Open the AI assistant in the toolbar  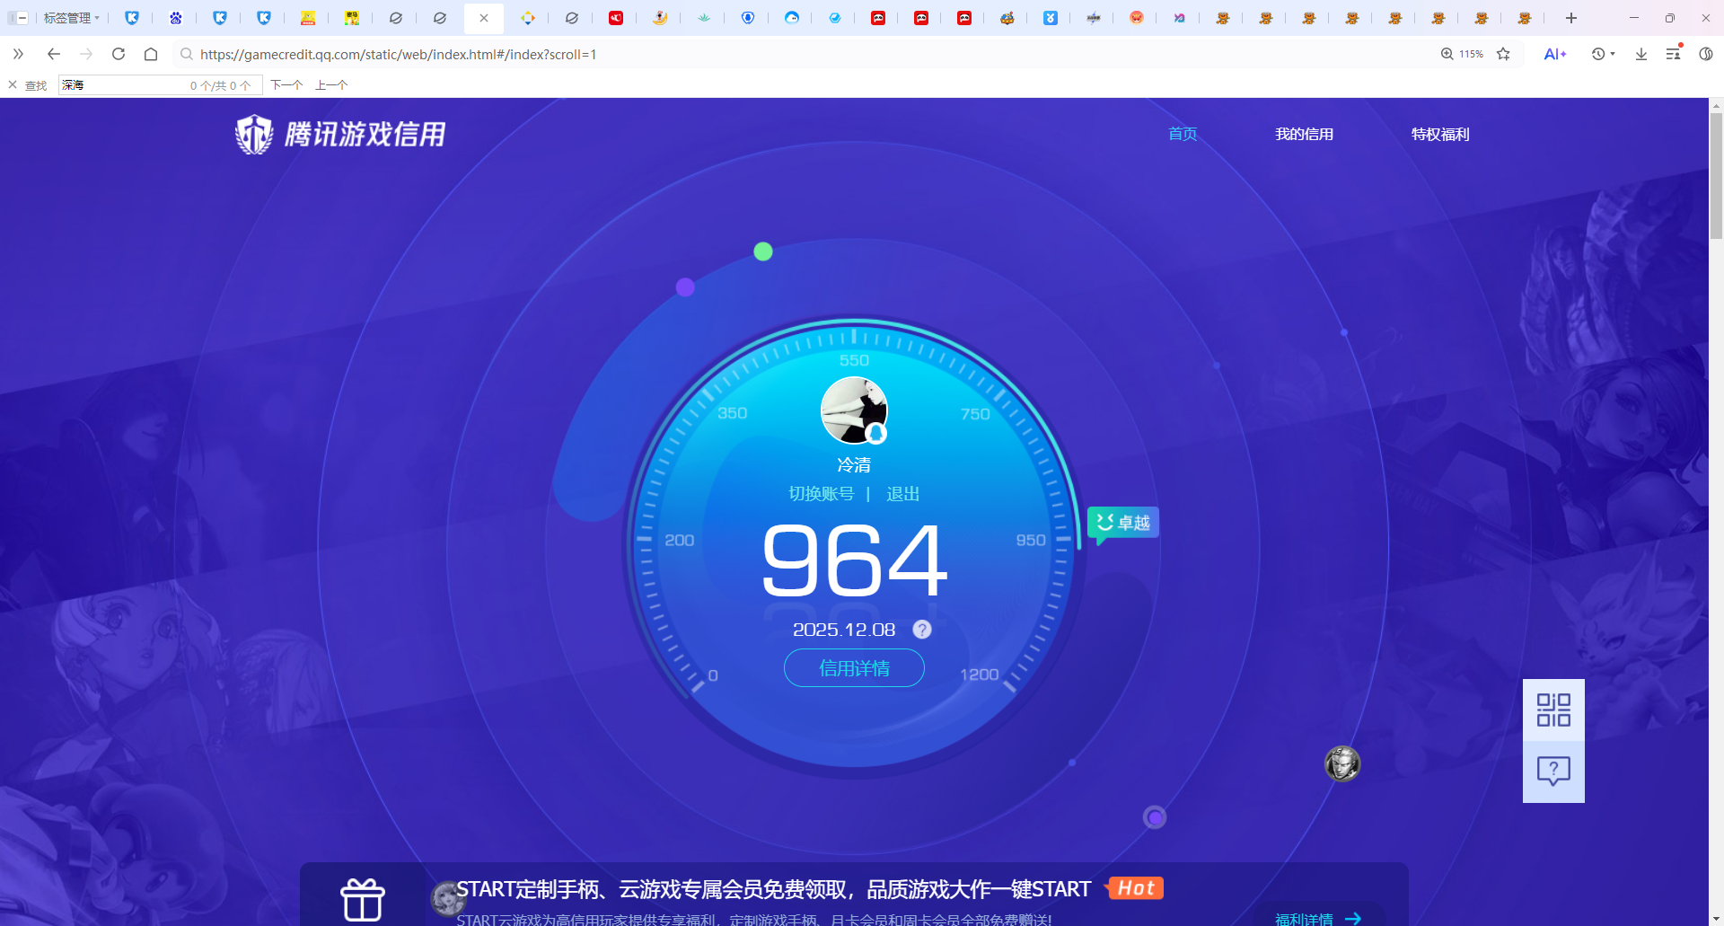coord(1556,54)
